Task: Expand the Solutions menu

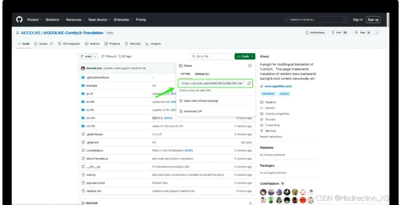Action: [54, 20]
